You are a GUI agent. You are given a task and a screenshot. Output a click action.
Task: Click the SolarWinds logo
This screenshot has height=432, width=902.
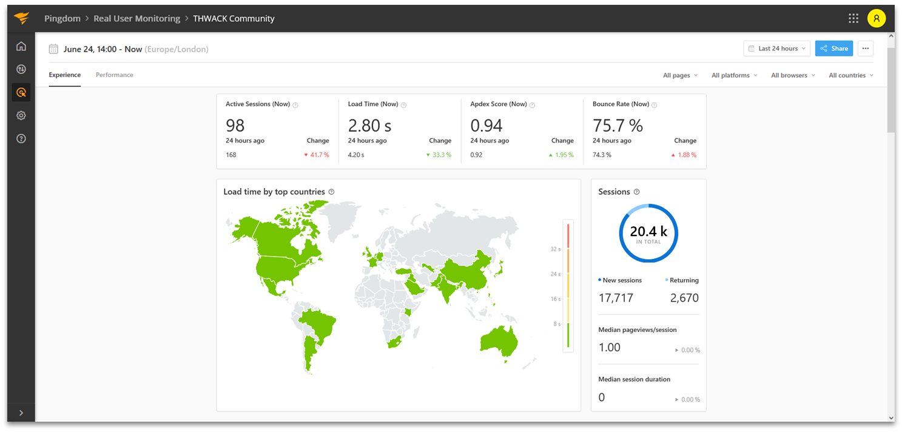(22, 18)
